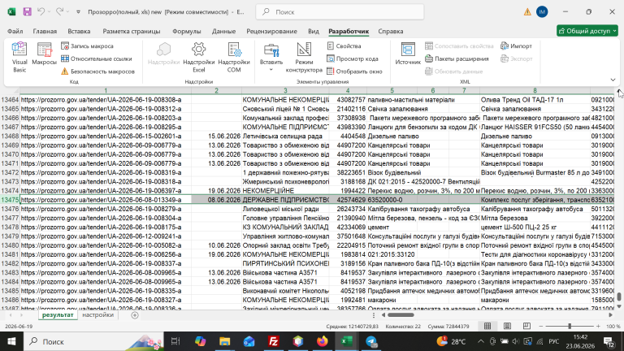Image resolution: width=624 pixels, height=351 pixels.
Task: Select cell Летичівська селищна рада
Action: 285,136
